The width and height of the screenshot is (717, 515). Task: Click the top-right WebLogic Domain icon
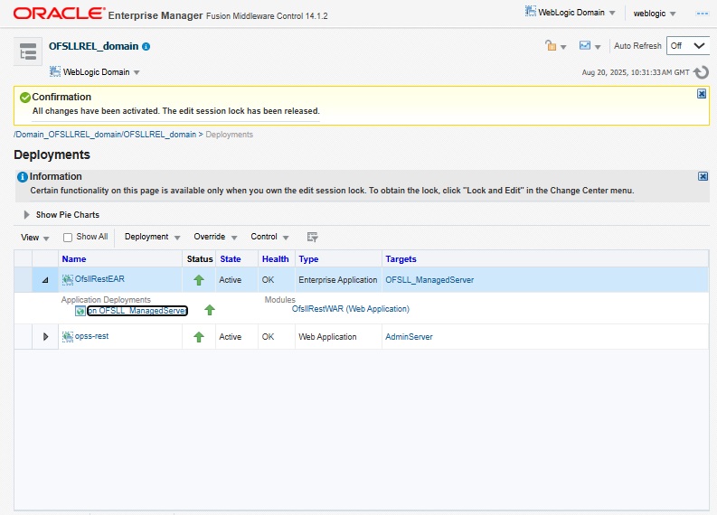531,12
